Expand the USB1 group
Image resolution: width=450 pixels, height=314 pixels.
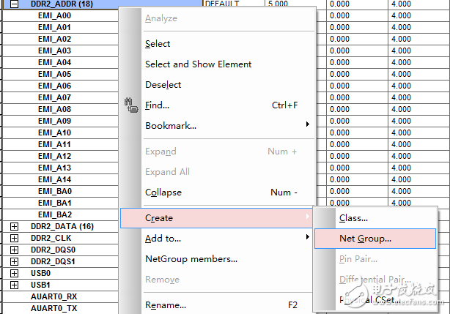(14, 285)
